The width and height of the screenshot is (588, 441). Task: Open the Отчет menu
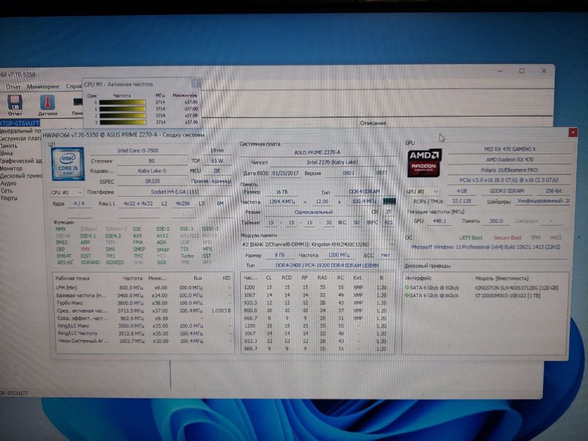13,87
